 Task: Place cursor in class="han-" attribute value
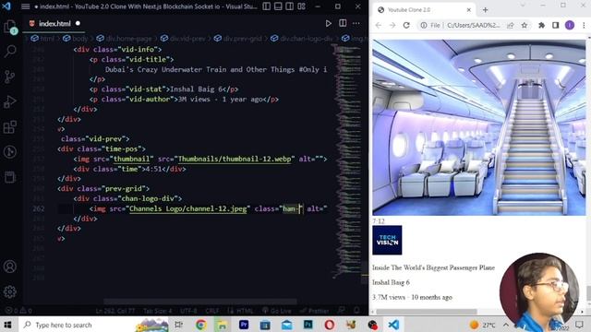point(293,208)
